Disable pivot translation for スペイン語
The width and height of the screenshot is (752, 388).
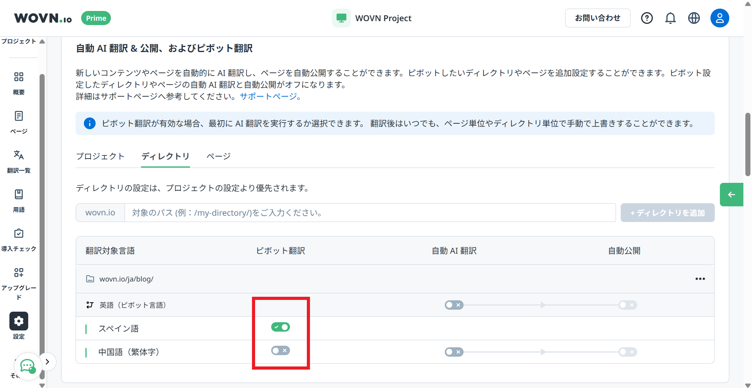coord(280,327)
